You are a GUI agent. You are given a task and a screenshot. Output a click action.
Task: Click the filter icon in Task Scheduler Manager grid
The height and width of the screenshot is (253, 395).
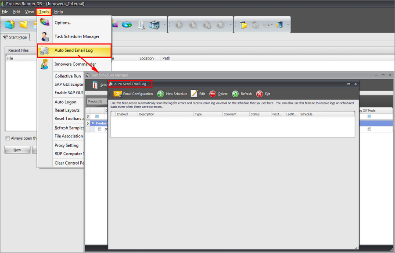(88, 116)
